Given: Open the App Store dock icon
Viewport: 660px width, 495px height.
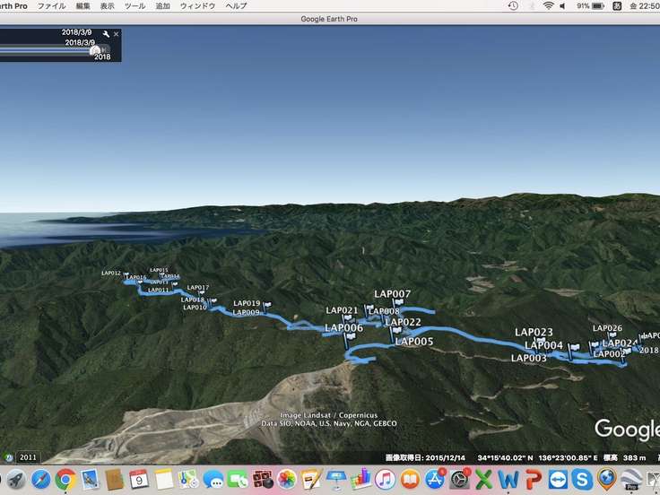Looking at the screenshot, I should tap(435, 480).
